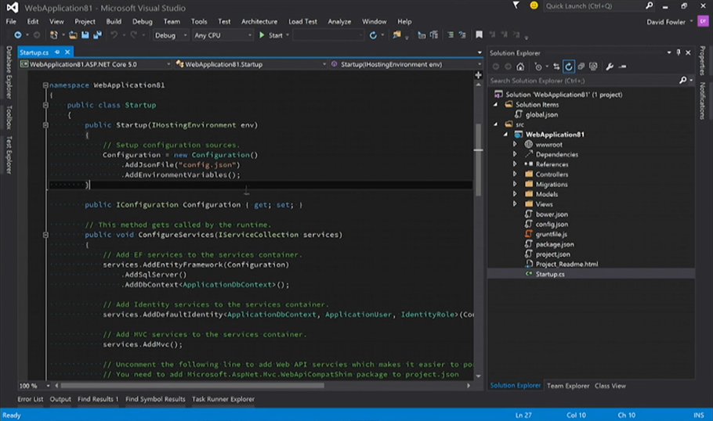The height and width of the screenshot is (421, 713).
Task: Click the Refresh icon in Solution Explorer toolbar
Action: pos(569,67)
